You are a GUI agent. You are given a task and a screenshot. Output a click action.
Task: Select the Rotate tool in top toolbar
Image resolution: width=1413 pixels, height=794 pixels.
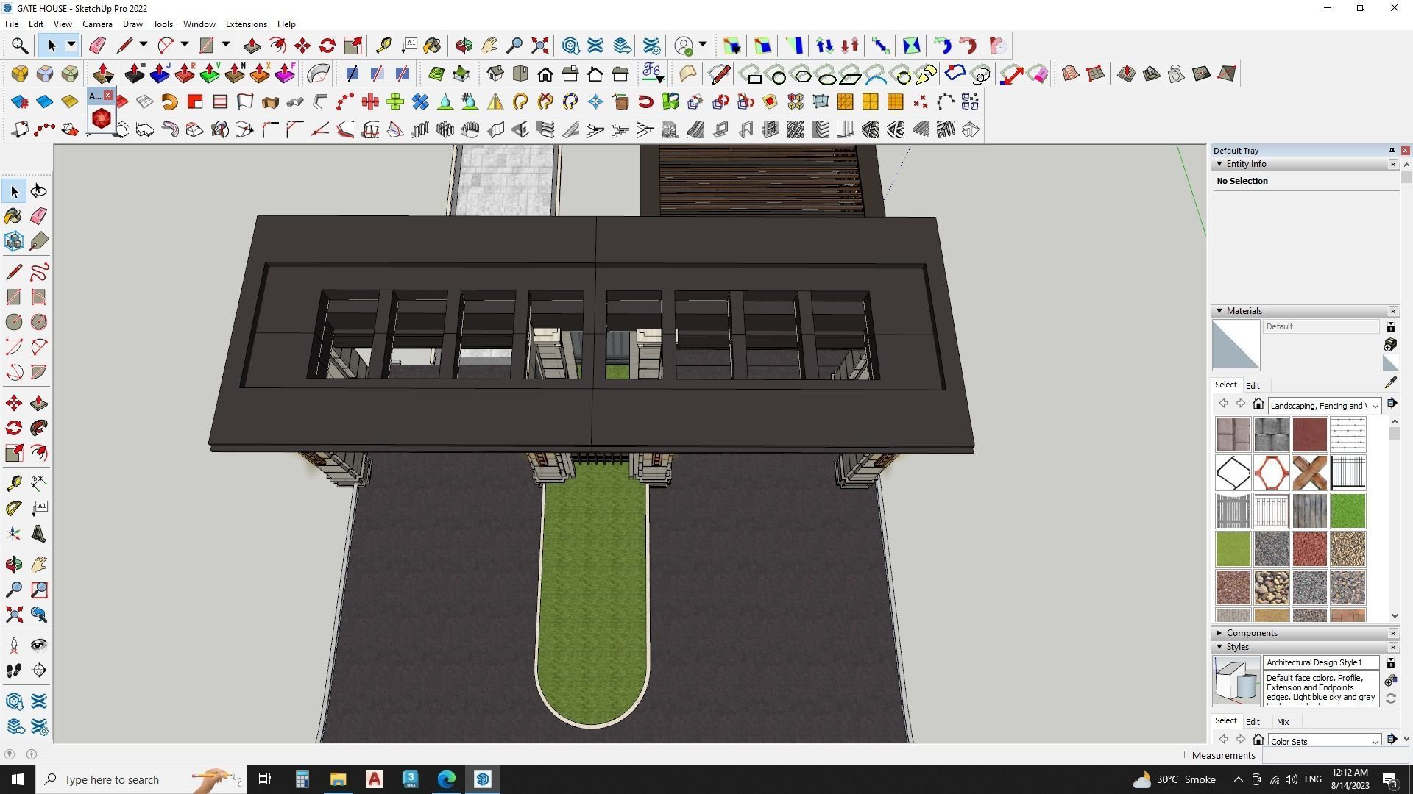click(327, 46)
